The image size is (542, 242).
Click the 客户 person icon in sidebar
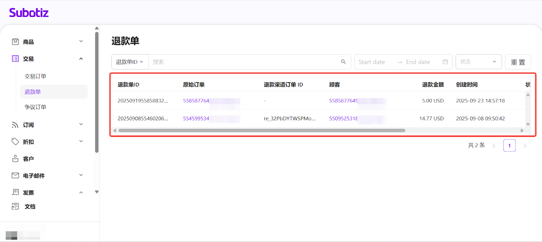[15, 159]
